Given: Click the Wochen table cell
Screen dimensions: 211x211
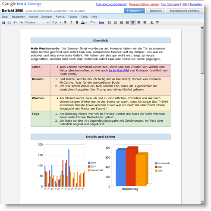Looking at the screenshot, I should coord(41,103).
